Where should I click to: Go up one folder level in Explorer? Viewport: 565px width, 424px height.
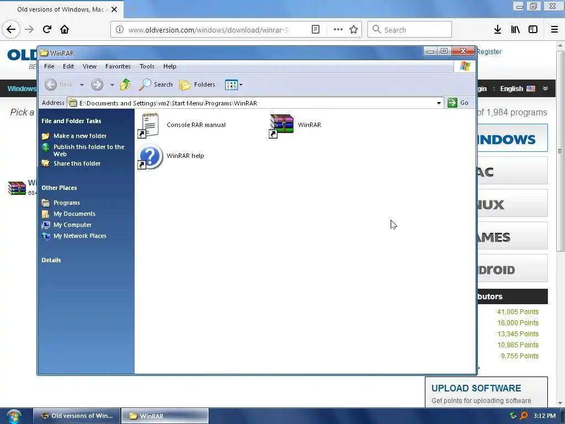[x=125, y=84]
